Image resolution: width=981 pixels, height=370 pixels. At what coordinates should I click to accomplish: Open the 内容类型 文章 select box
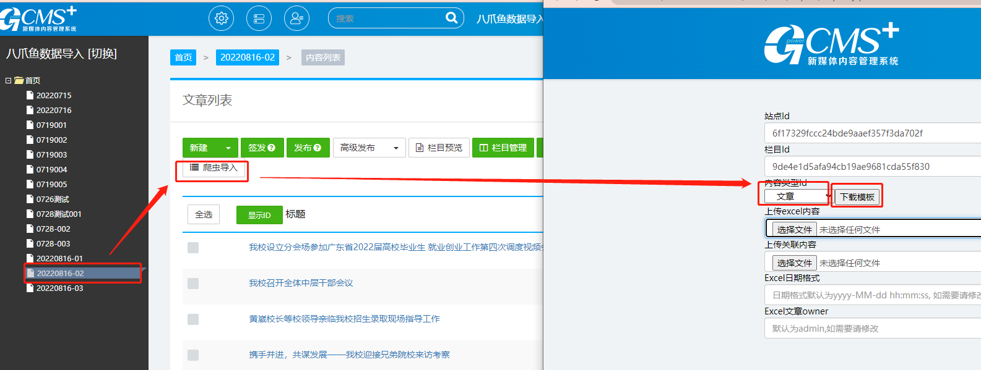pos(797,196)
